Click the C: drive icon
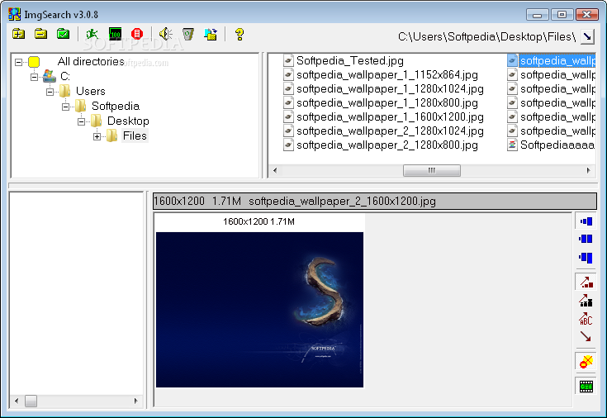 50,76
